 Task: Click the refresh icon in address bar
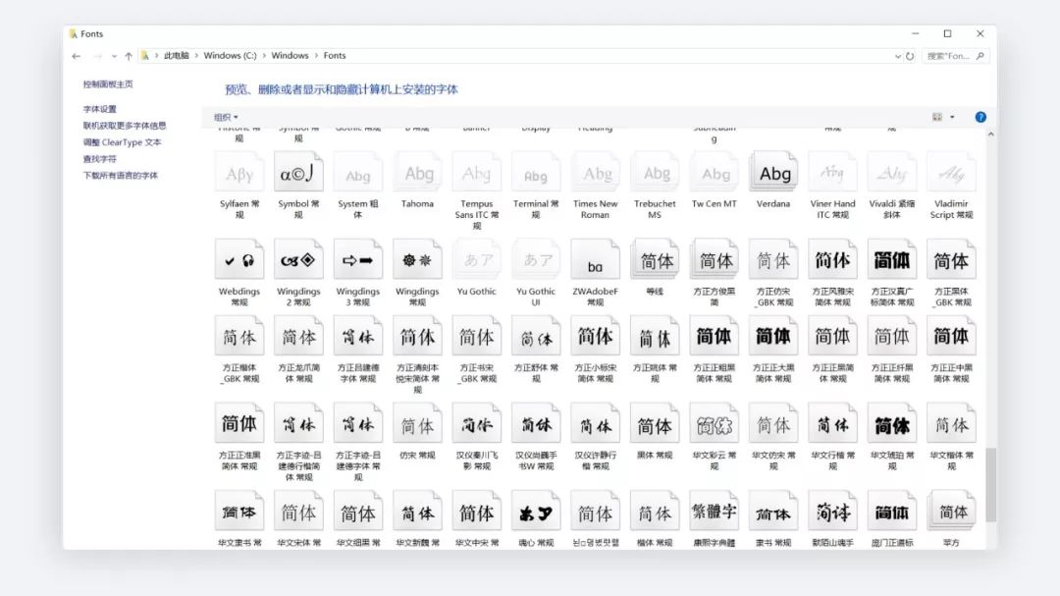910,56
